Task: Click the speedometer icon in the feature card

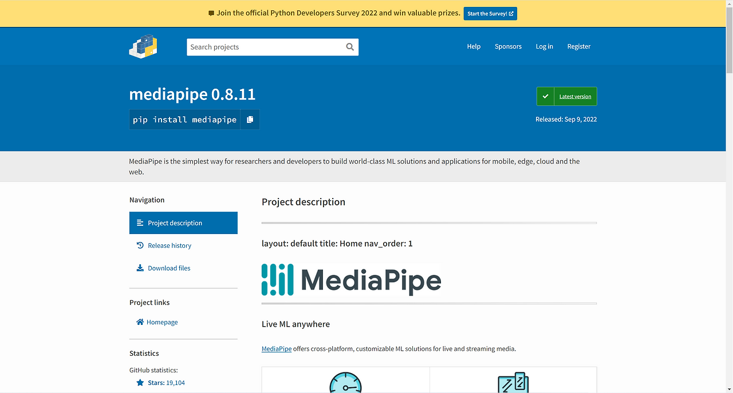Action: (346, 383)
